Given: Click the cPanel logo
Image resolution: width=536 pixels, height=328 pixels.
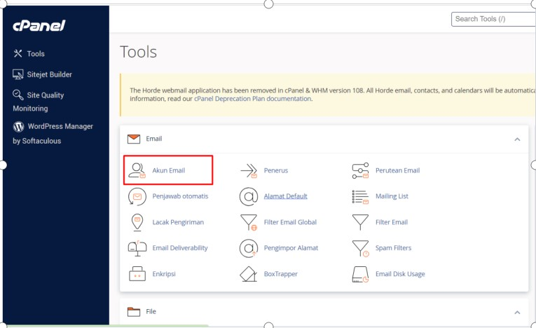Looking at the screenshot, I should click(x=39, y=25).
